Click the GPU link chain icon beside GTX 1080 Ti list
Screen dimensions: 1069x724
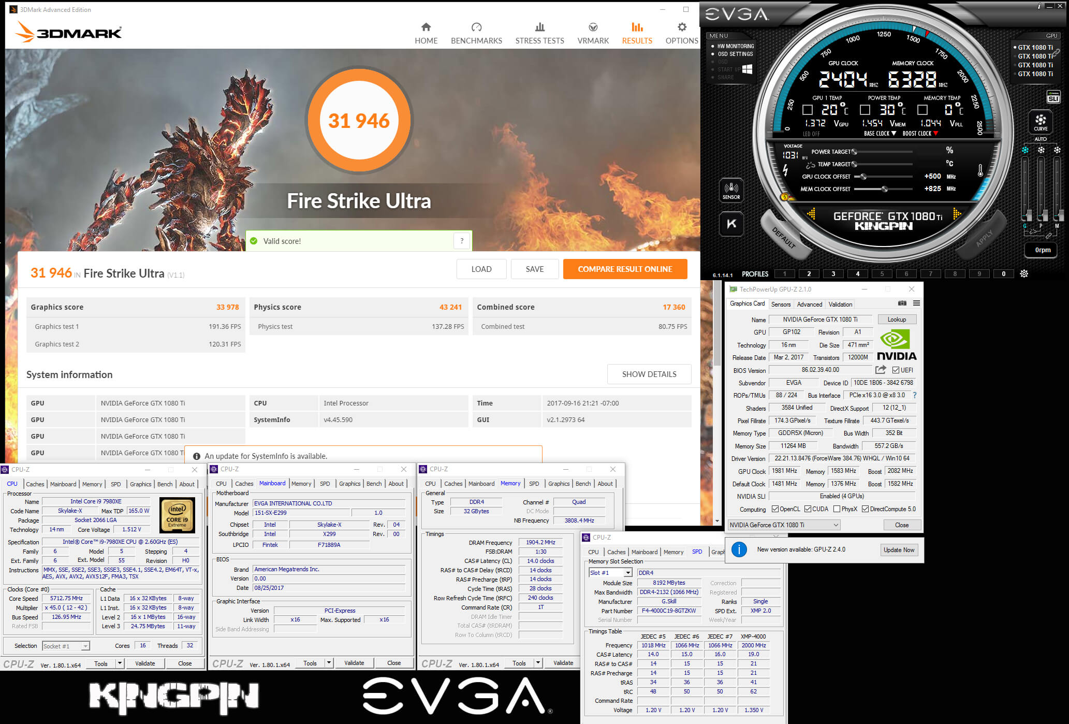click(1056, 53)
